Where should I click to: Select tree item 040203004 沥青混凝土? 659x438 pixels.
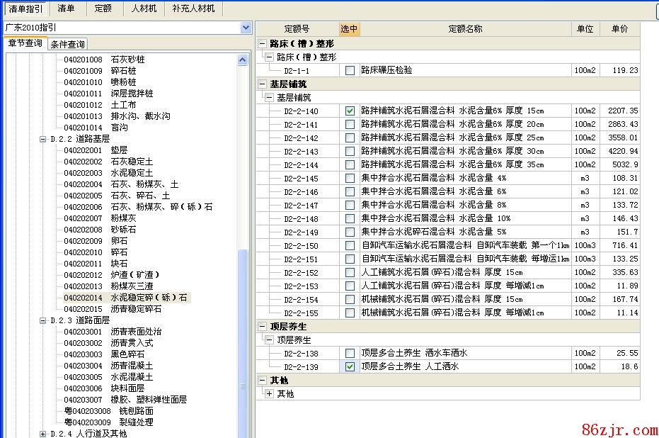(x=108, y=366)
